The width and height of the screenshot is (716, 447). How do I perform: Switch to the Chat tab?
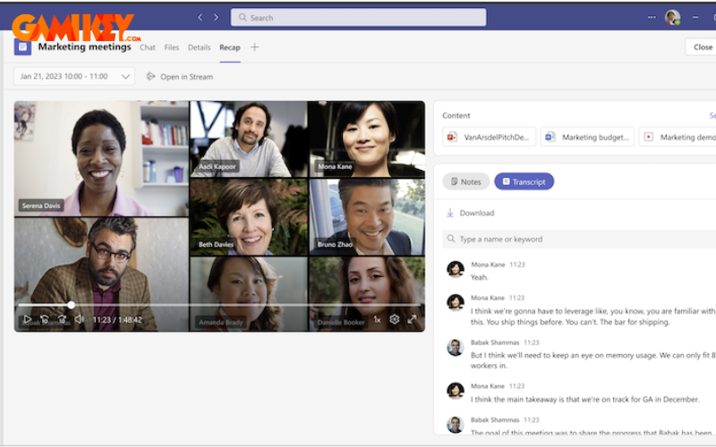click(148, 47)
